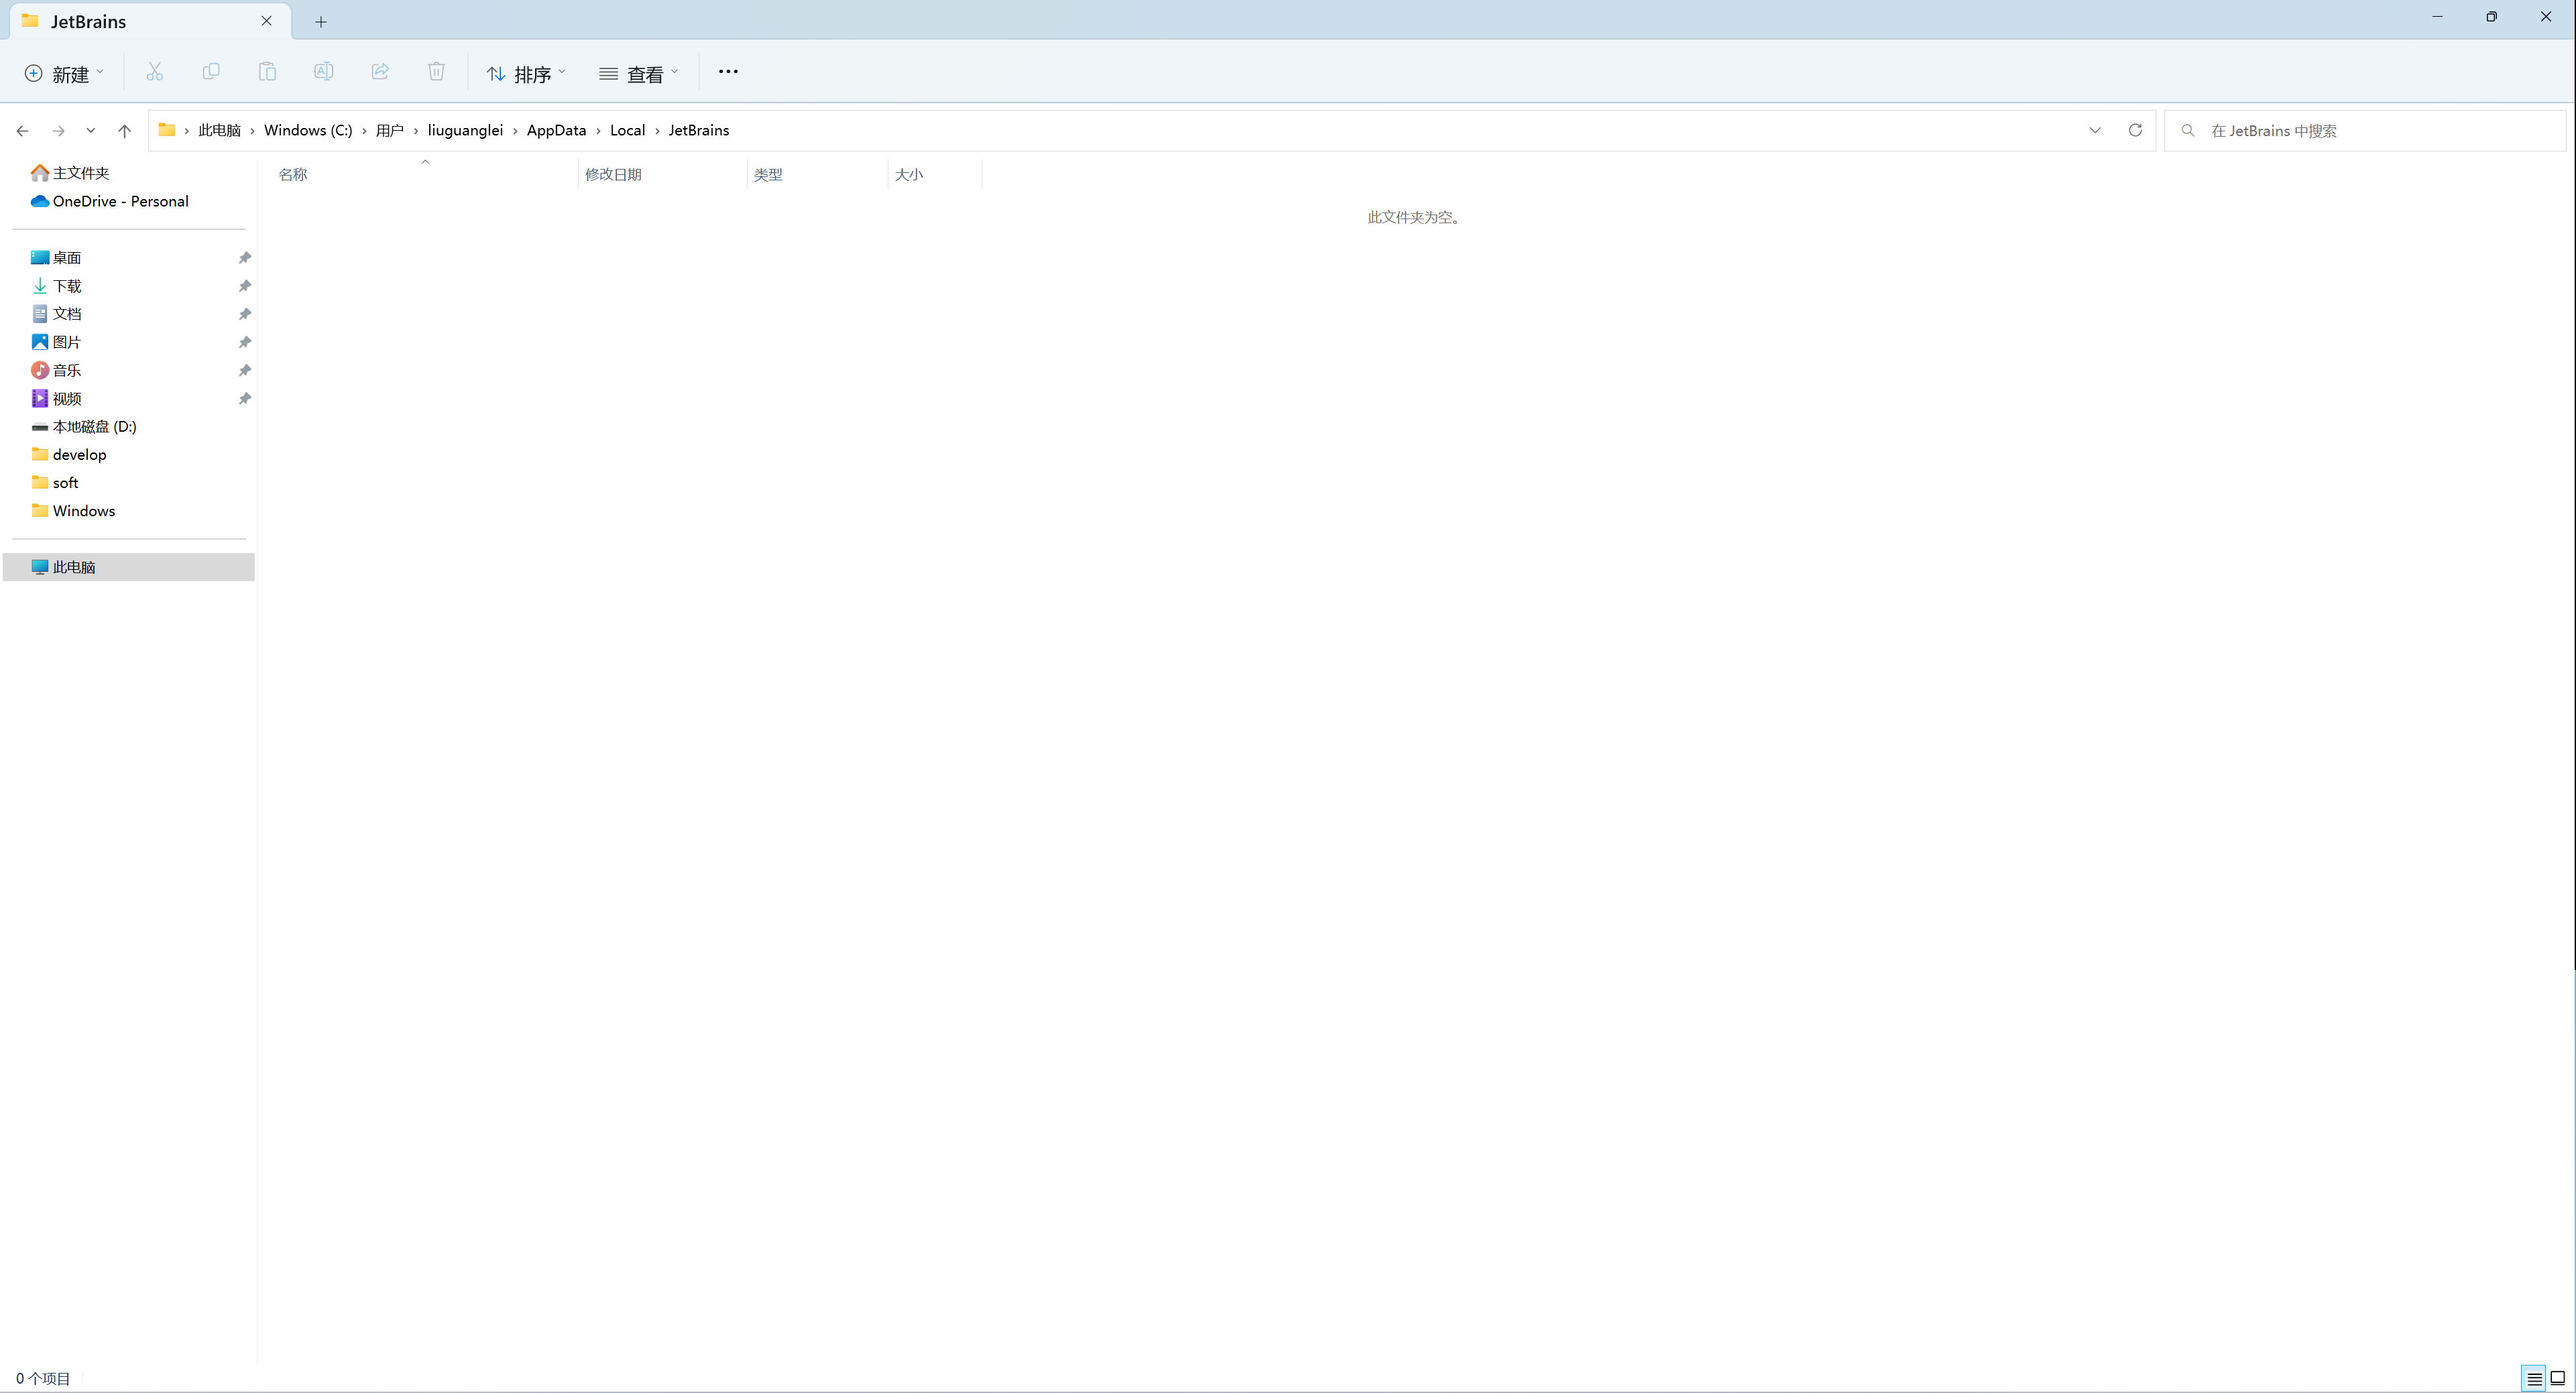Switch to large icons view in status bar
The image size is (2576, 1393).
coord(2558,1379)
